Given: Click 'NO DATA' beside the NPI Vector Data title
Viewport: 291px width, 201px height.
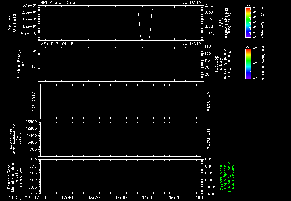Looking at the screenshot, I should tap(191, 3).
